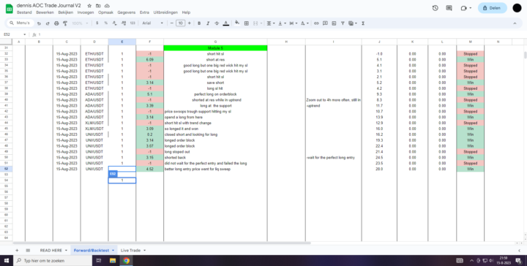
Task: Select the Module 5 green header cell
Action: pos(215,48)
